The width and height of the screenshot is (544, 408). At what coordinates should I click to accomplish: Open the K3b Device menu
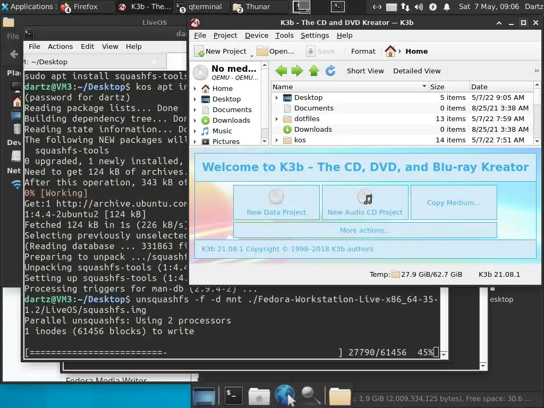(257, 36)
